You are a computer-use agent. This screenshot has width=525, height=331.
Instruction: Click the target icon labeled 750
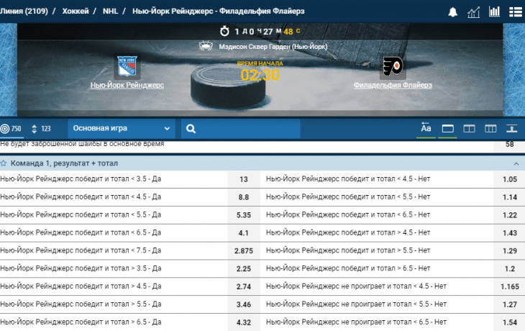pyautogui.click(x=12, y=129)
